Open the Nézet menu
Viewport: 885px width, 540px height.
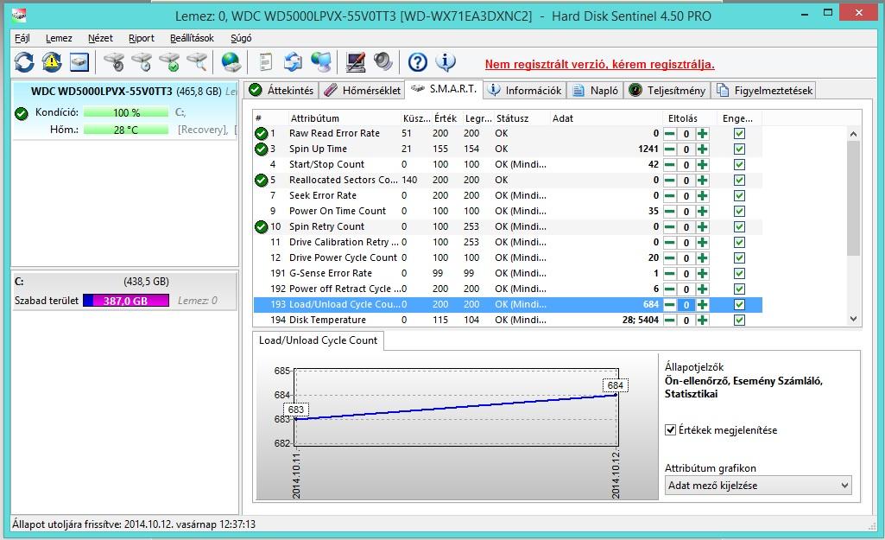tap(100, 38)
